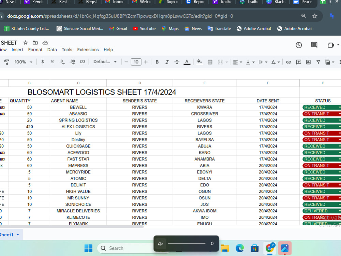Open the Maps bookmark

tap(170, 29)
